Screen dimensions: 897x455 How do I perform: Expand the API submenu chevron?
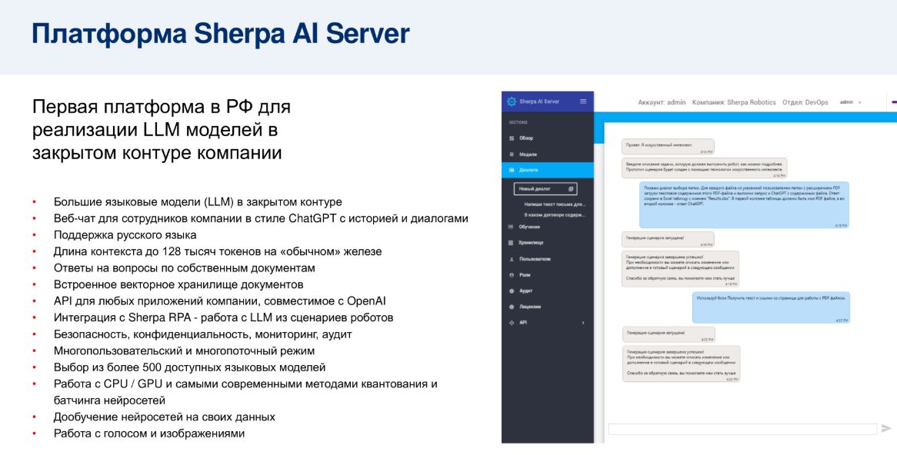click(583, 323)
